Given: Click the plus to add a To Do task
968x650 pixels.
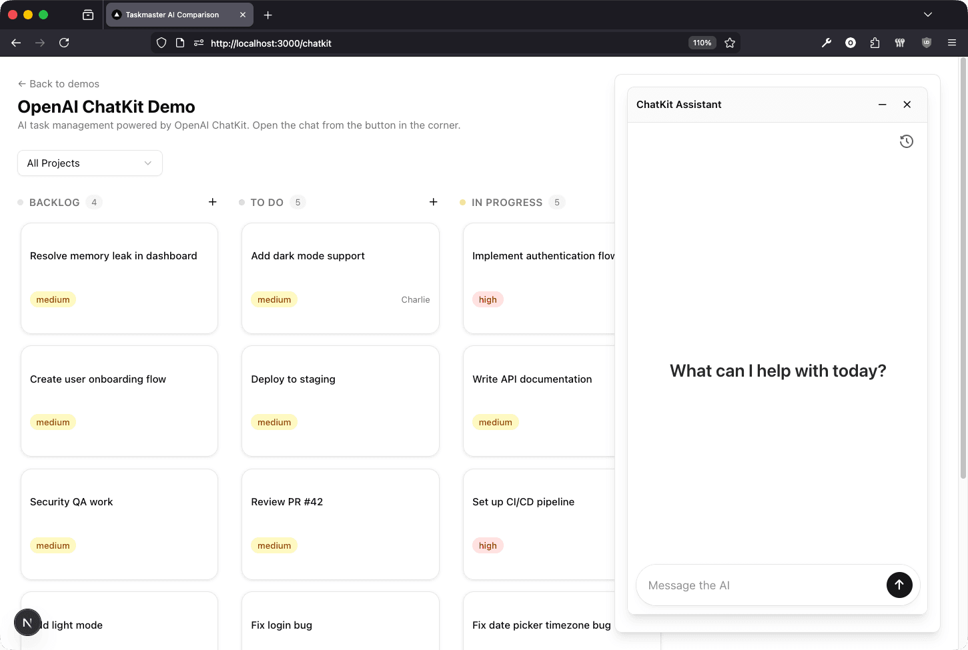Looking at the screenshot, I should coord(433,201).
